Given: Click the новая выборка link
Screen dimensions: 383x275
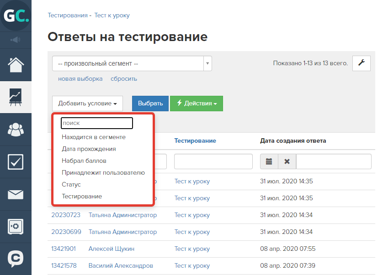Looking at the screenshot, I should [80, 79].
